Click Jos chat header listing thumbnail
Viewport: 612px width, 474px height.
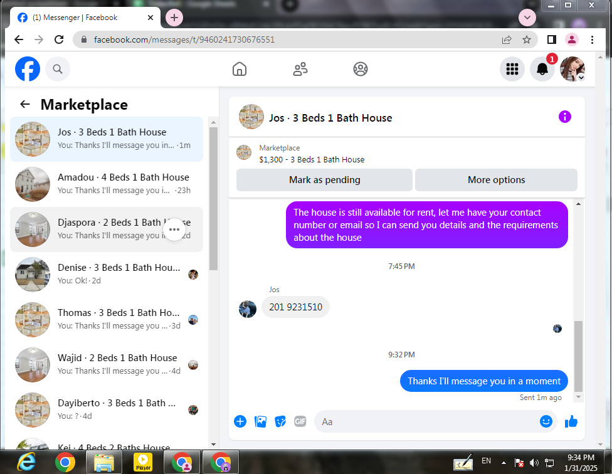coord(251,117)
